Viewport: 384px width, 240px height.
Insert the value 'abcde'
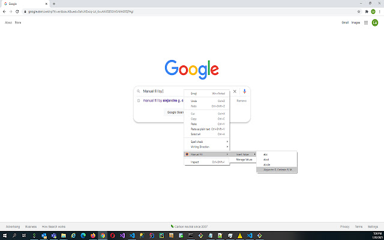[277, 164]
